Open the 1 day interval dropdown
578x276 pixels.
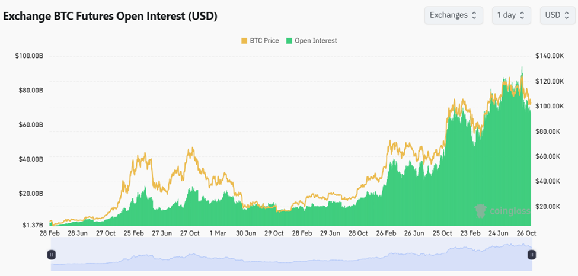[x=510, y=15]
